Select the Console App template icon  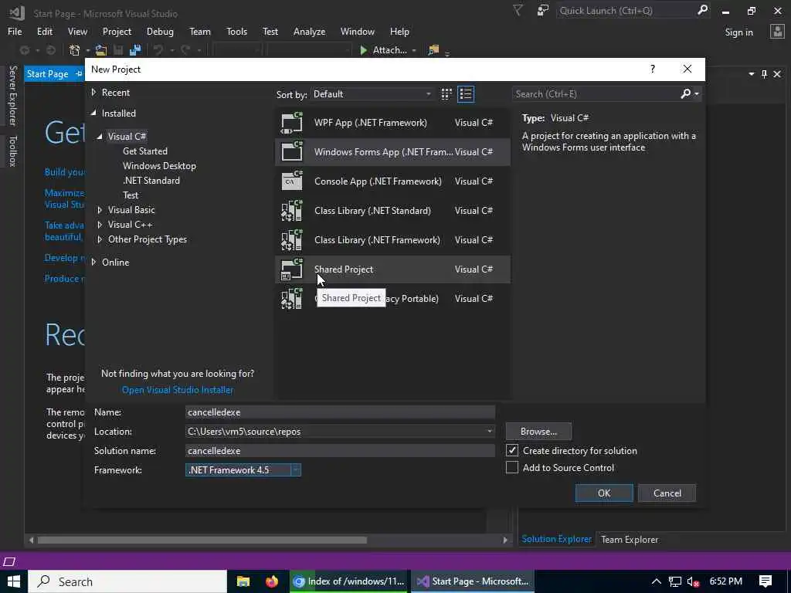coord(291,181)
